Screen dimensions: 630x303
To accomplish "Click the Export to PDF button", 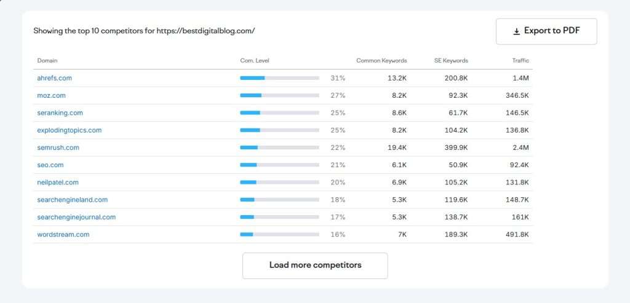I will click(x=546, y=31).
